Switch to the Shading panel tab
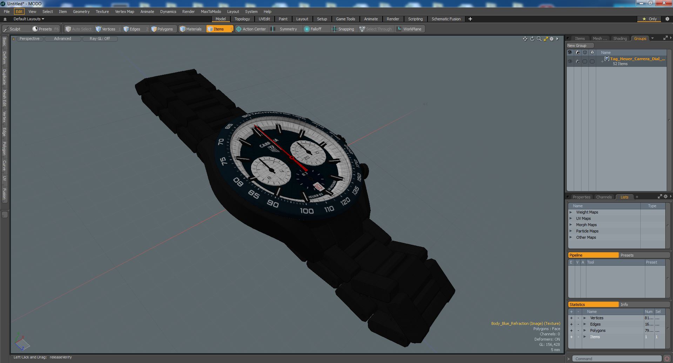 620,39
